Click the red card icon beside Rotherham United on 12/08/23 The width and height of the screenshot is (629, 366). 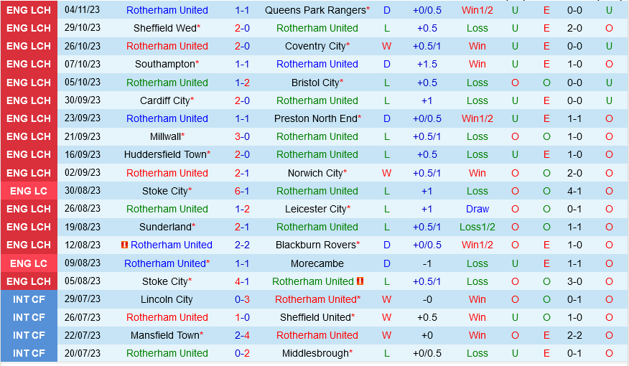pyautogui.click(x=125, y=245)
